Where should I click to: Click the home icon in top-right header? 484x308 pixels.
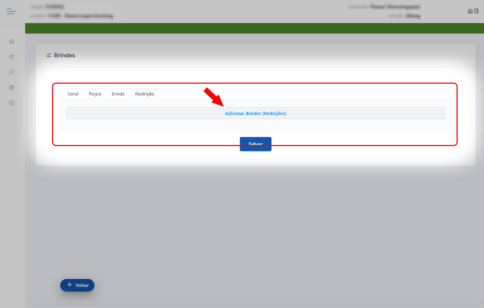click(x=470, y=11)
